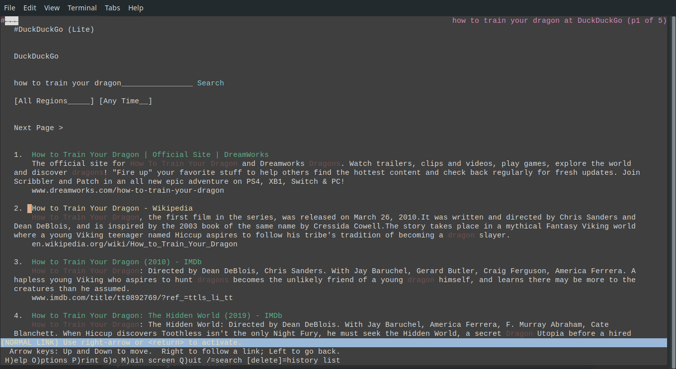The image size is (676, 369).
Task: Click the Search submit link
Action: [211, 83]
